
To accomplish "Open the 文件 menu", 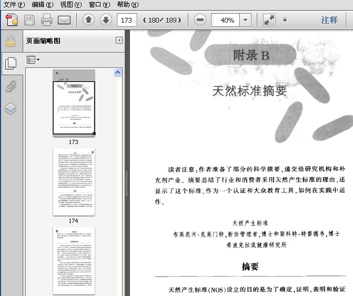I will tap(14, 4).
